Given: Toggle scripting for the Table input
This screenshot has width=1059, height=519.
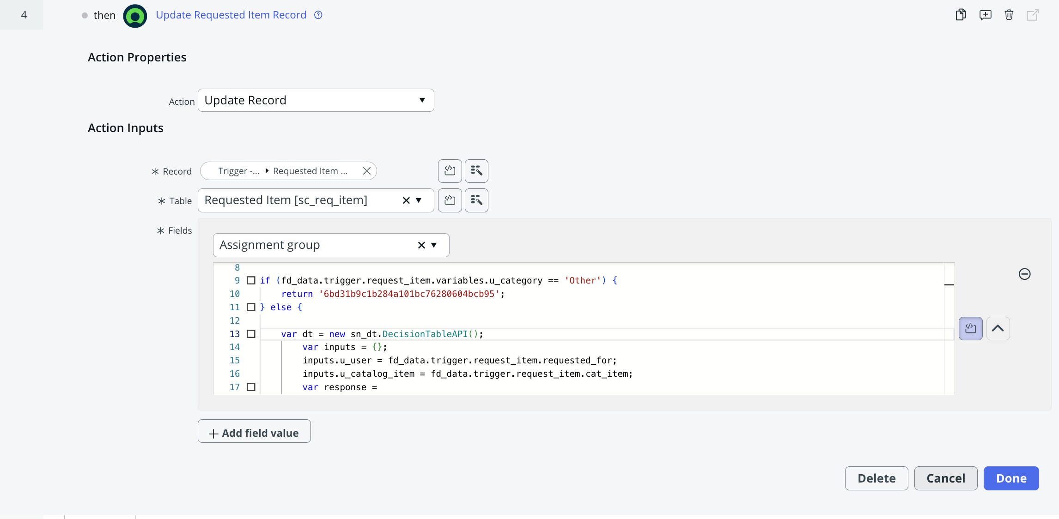Looking at the screenshot, I should pyautogui.click(x=450, y=200).
